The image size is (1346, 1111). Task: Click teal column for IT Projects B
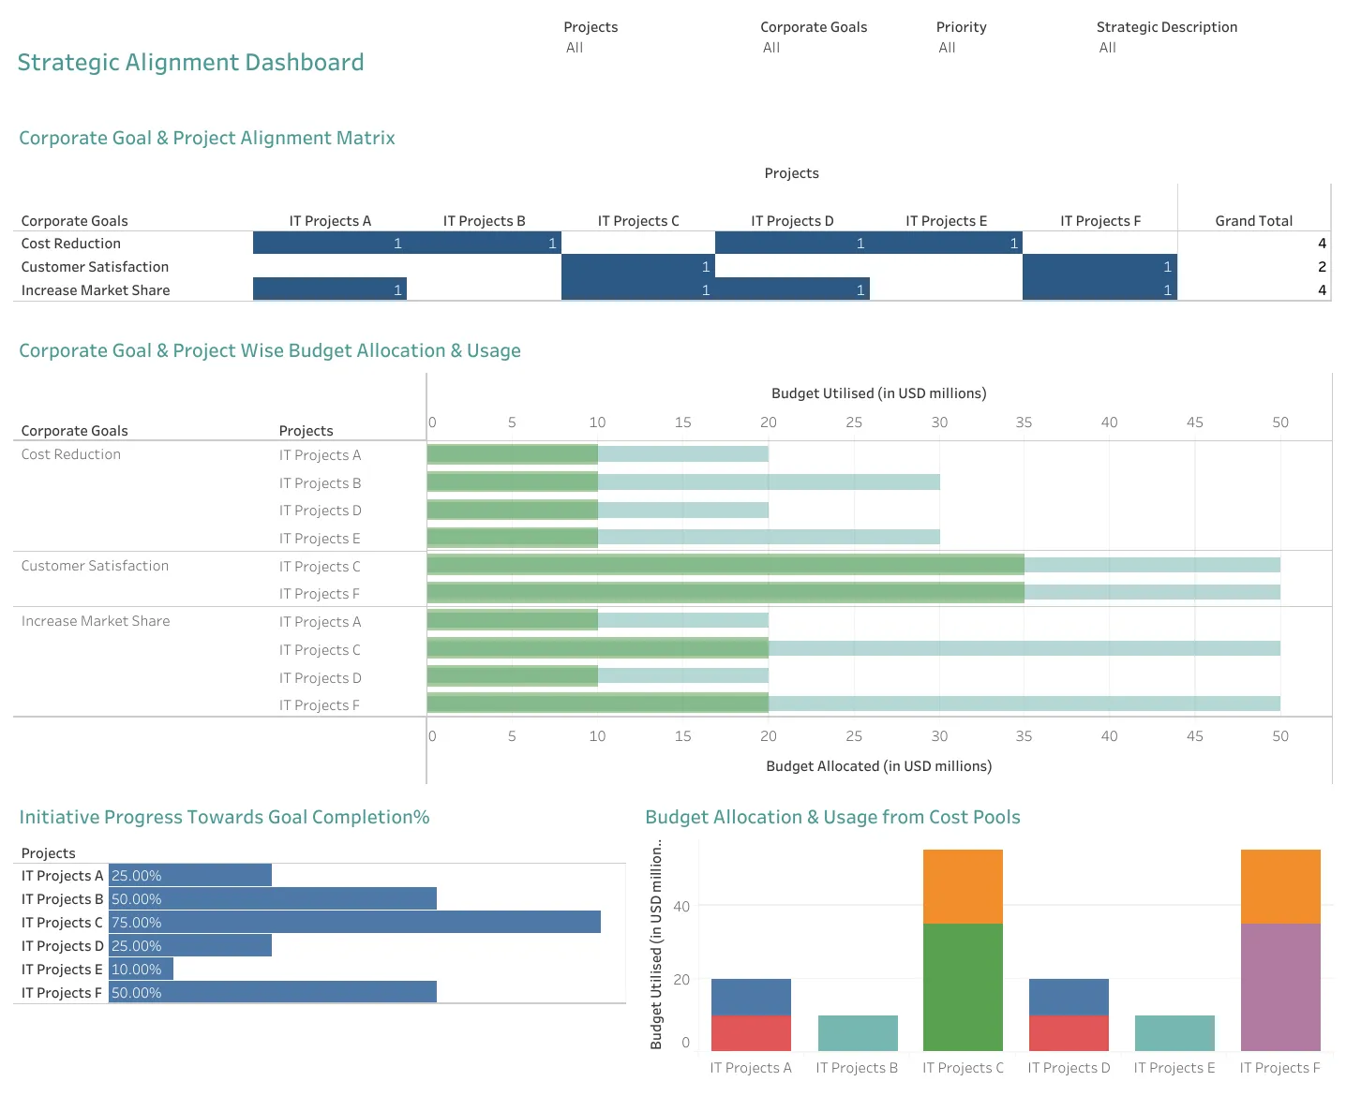click(x=858, y=1033)
